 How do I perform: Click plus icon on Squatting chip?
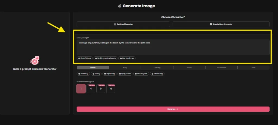click(105, 74)
